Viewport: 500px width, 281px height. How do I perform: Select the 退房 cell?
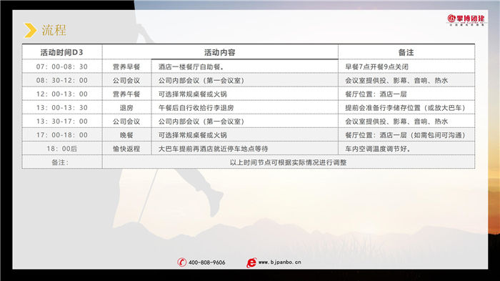[126, 108]
